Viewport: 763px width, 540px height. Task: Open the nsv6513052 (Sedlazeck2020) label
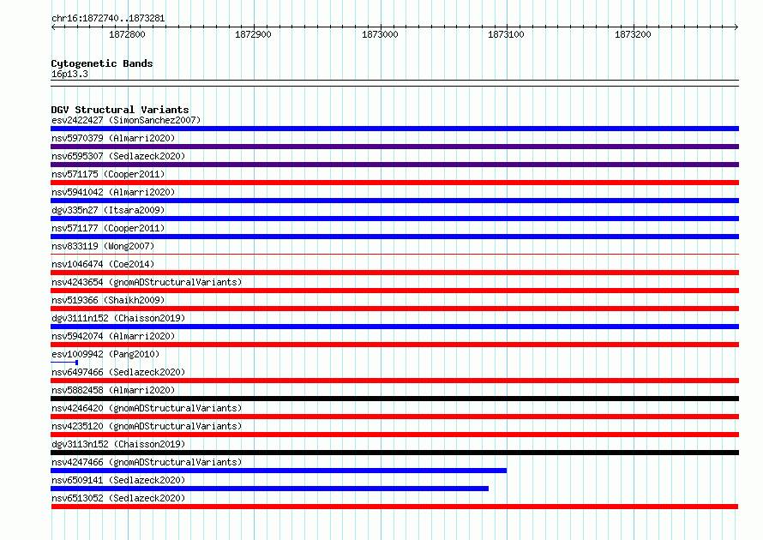point(118,498)
